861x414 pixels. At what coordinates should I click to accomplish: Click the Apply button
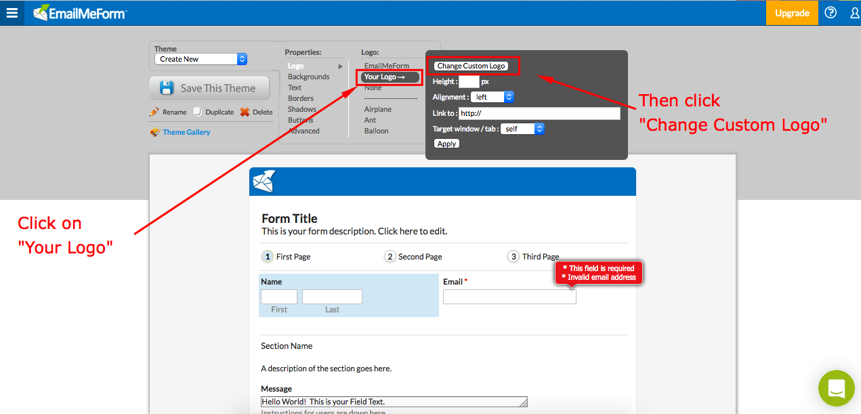click(446, 144)
